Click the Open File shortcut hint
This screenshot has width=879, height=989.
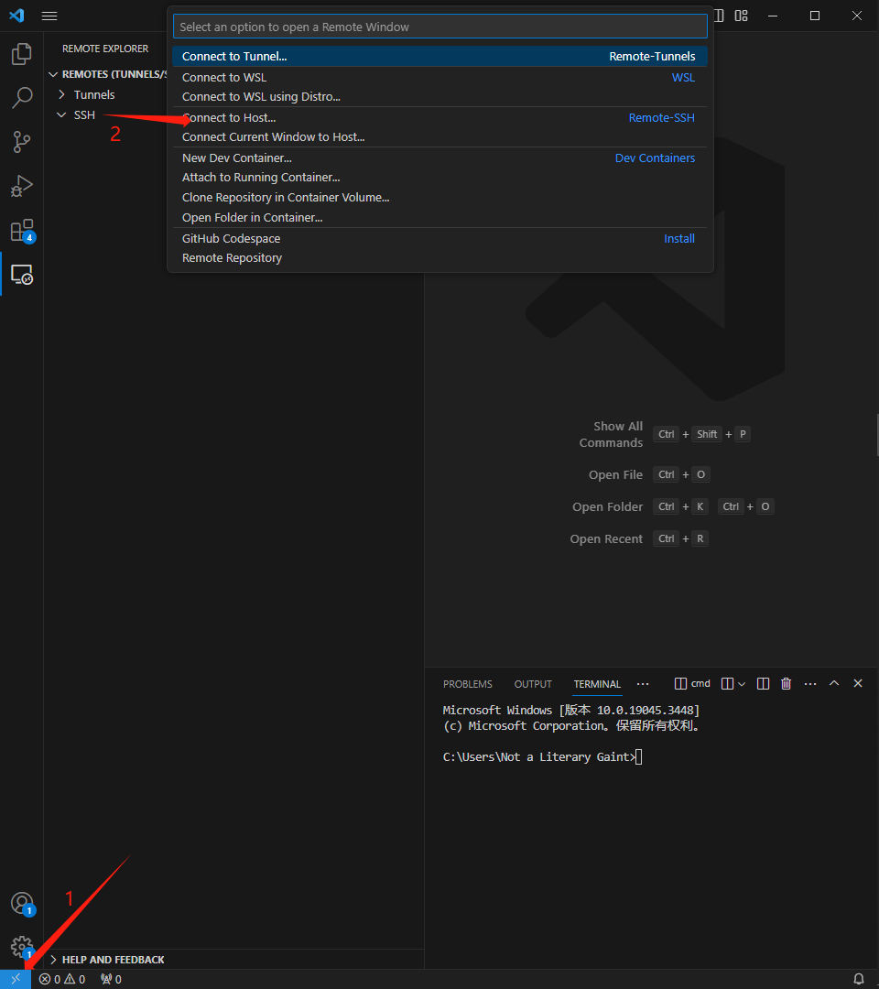coord(649,474)
